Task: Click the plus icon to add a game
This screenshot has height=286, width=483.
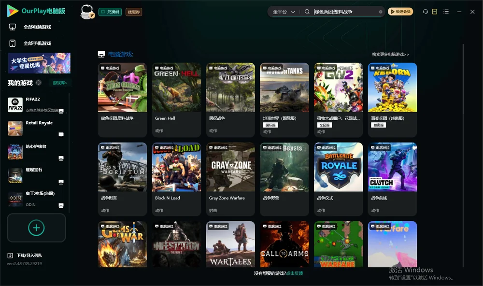Action: click(36, 228)
